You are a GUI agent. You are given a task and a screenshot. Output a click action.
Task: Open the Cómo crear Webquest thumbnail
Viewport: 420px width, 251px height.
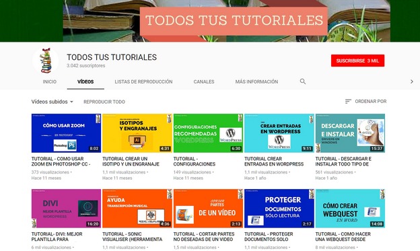[350, 209]
